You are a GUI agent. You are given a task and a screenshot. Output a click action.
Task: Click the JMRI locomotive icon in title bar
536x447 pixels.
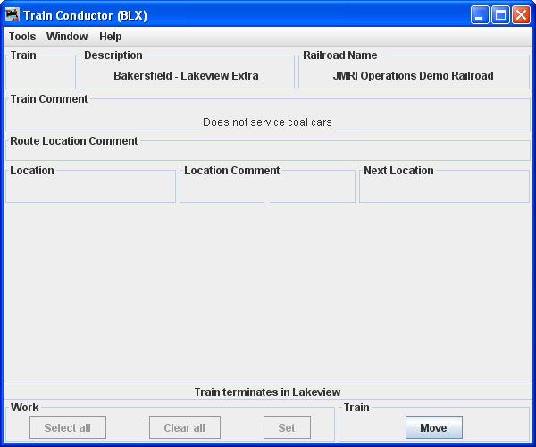13,15
